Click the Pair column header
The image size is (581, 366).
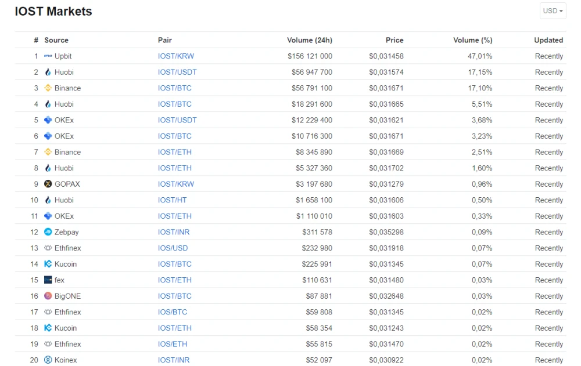(165, 40)
